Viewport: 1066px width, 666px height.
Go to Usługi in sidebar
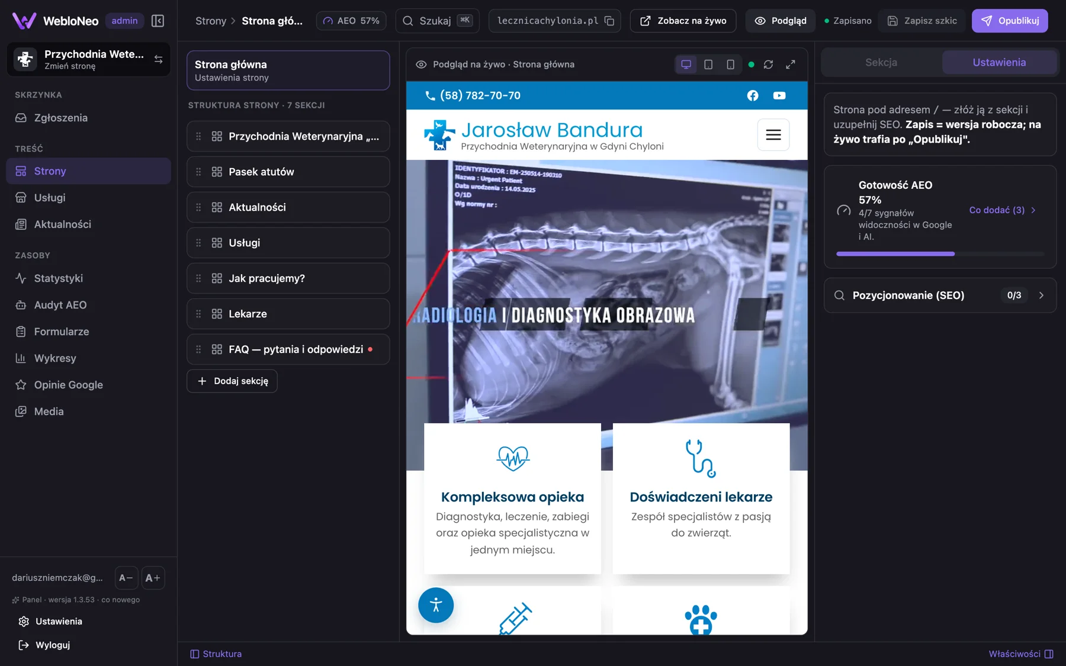pos(89,198)
